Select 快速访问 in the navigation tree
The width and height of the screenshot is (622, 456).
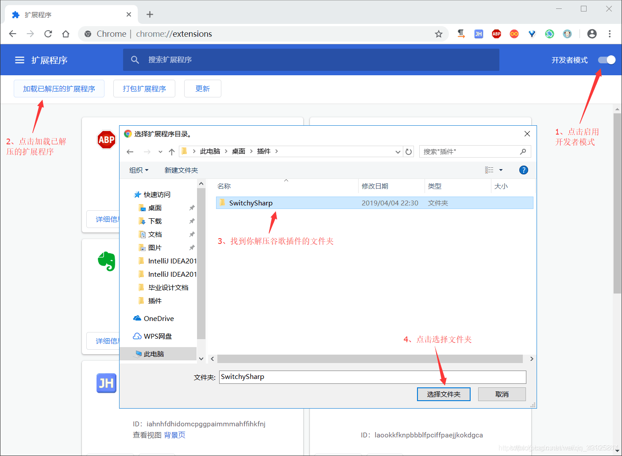click(157, 194)
